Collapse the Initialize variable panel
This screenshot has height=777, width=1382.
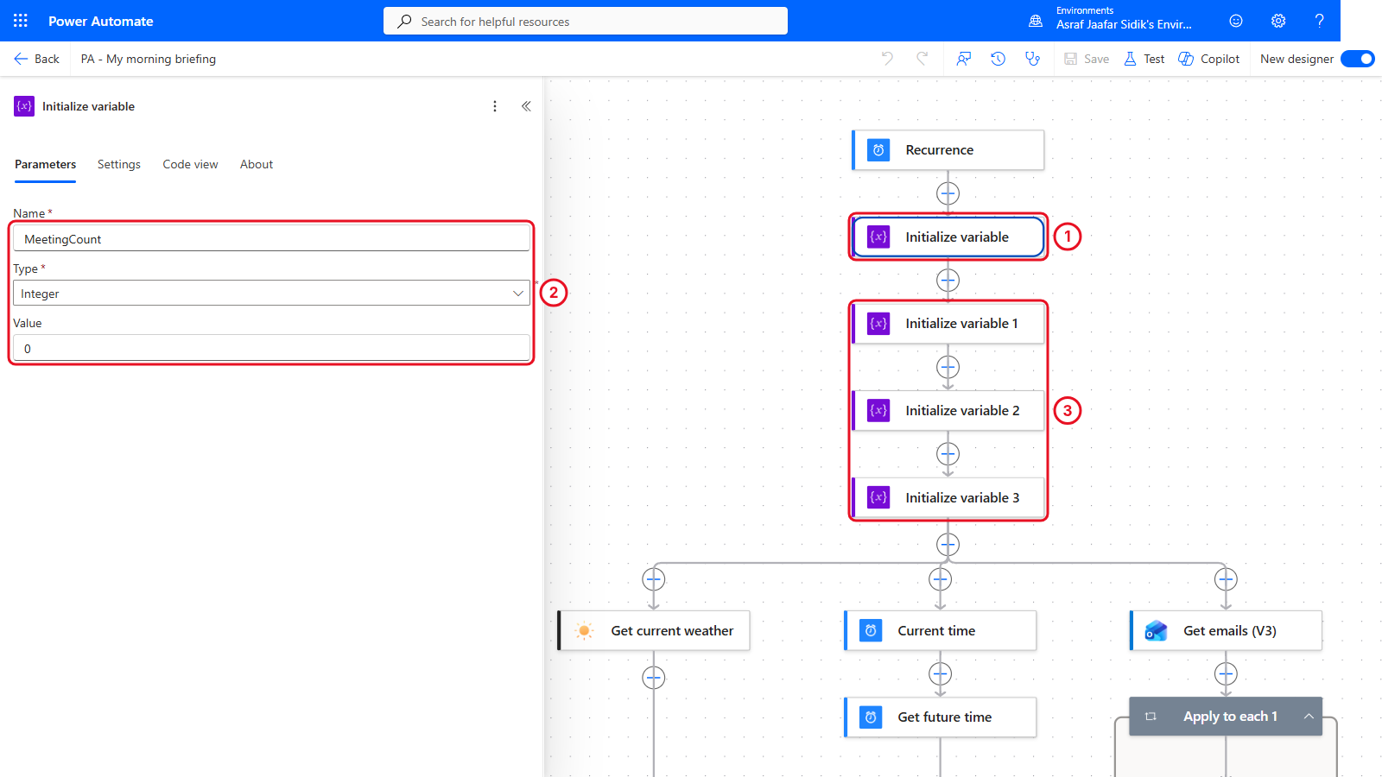(526, 106)
